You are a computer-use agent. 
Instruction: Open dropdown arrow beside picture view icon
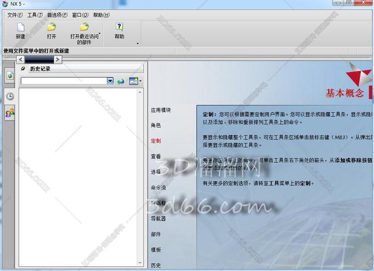tap(140, 81)
